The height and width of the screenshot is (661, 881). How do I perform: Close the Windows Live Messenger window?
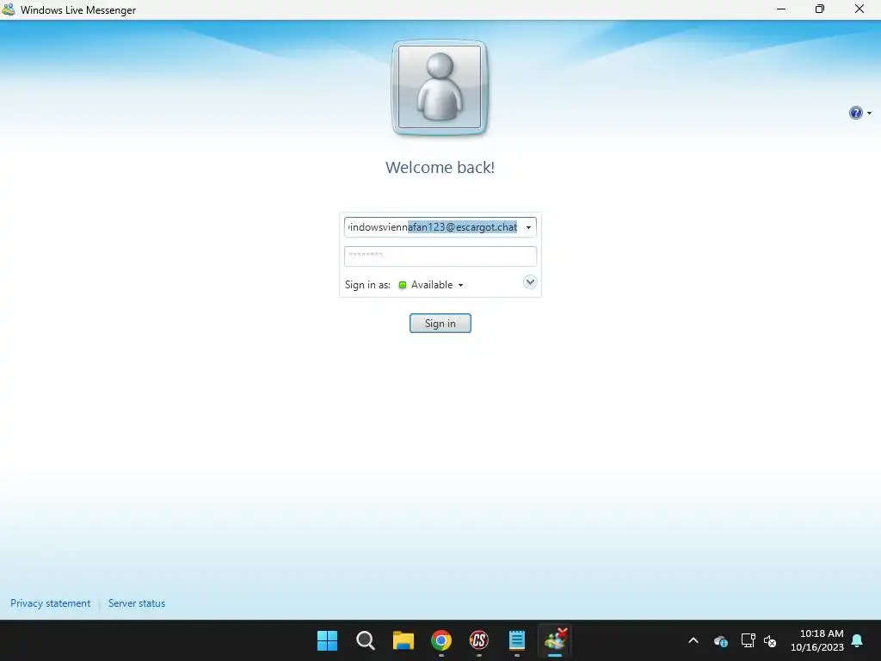point(859,9)
